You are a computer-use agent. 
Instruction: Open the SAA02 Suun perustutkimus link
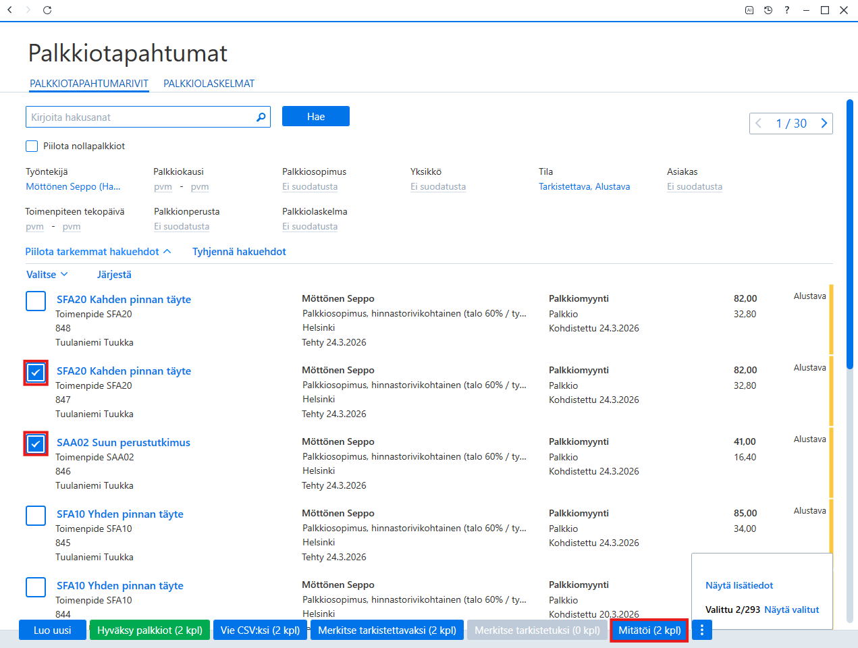point(124,443)
